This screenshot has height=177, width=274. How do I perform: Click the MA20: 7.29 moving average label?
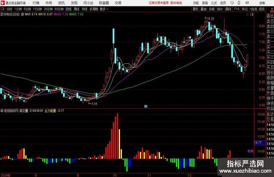point(61,14)
